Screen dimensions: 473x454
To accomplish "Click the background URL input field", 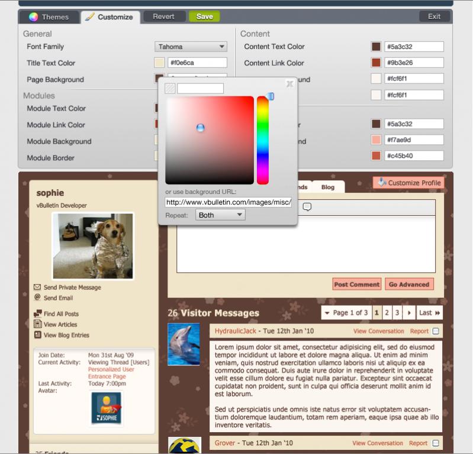I will coord(229,202).
